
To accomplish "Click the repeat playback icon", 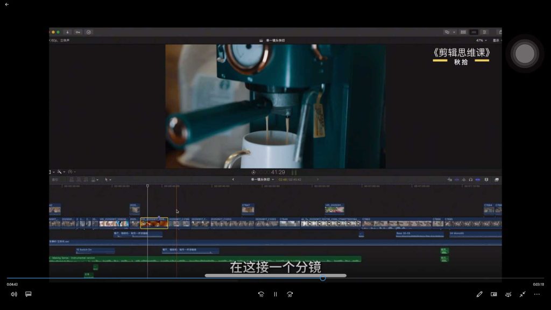I will click(x=508, y=294).
